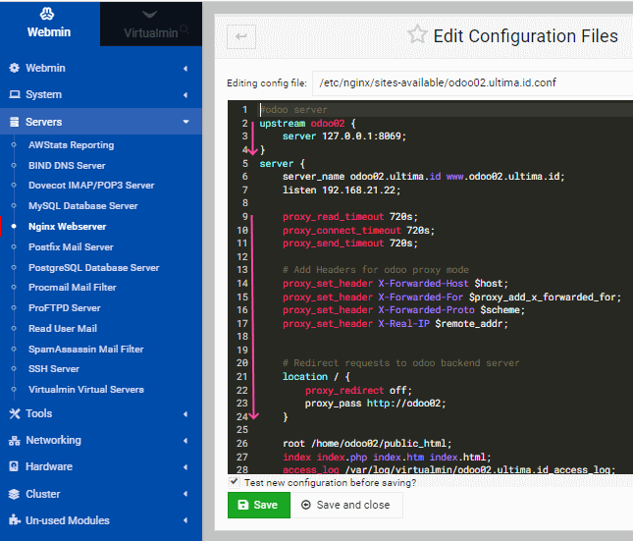Click the Webmin sidebar menu label
This screenshot has height=541, width=633.
click(x=45, y=68)
